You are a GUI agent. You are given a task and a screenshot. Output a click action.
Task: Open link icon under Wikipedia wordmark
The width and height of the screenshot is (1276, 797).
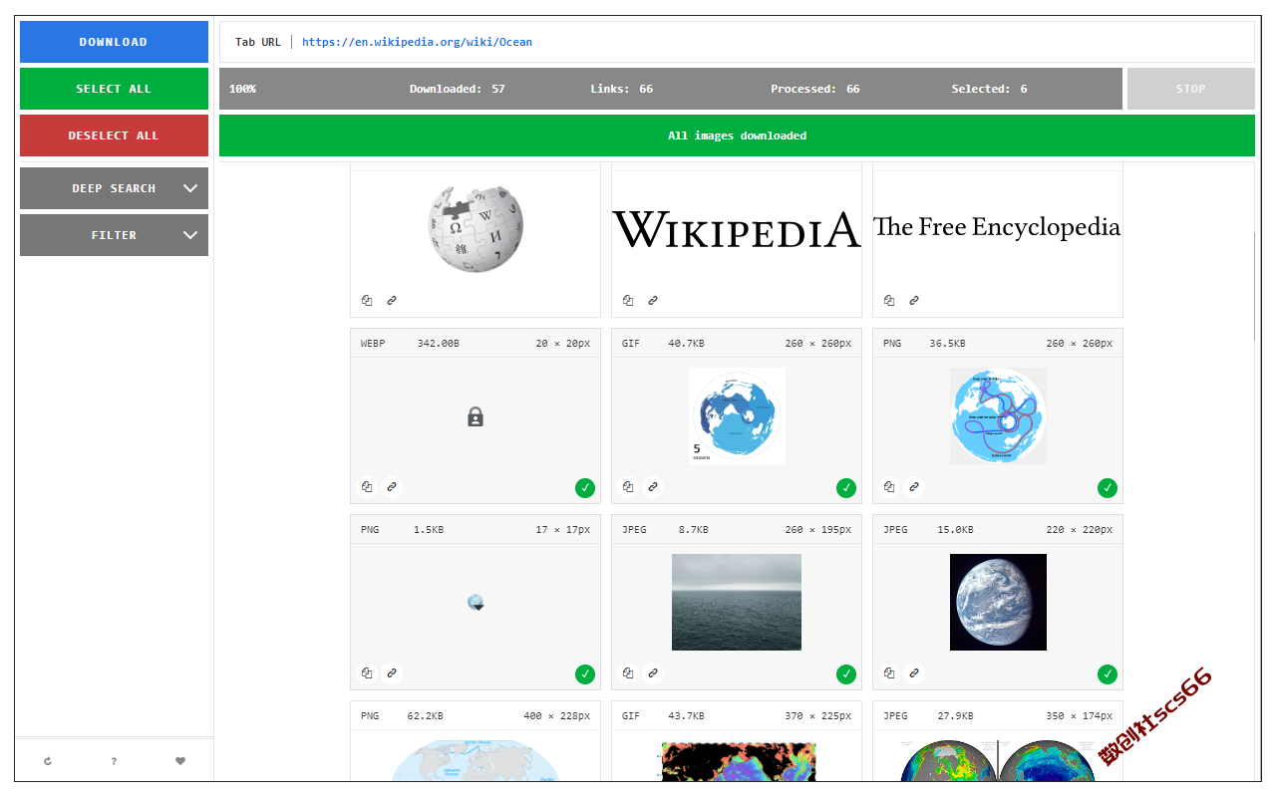[x=653, y=300]
